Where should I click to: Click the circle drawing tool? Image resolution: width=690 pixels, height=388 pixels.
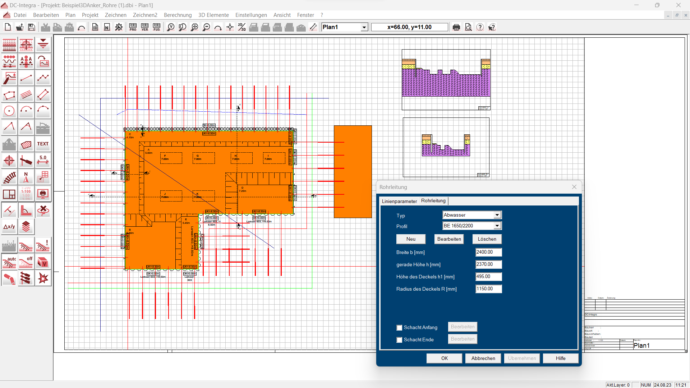click(x=9, y=111)
